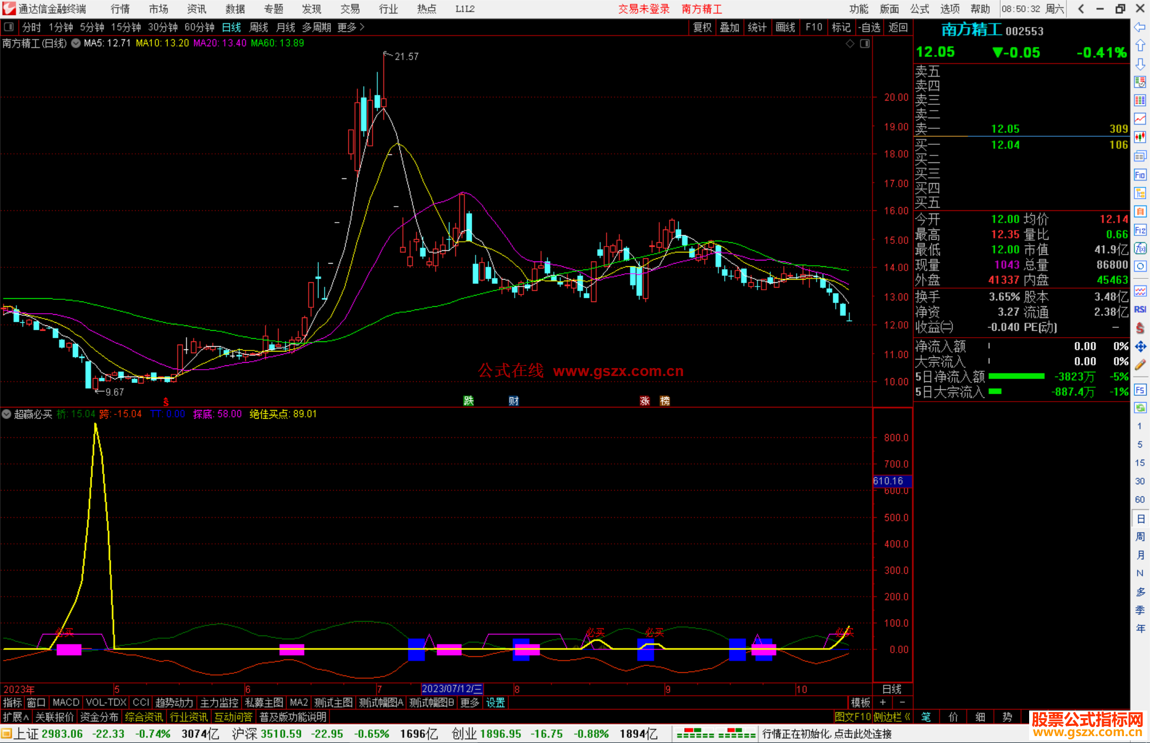The width and height of the screenshot is (1150, 743).
Task: Open the 模板 template selector
Action: [860, 703]
